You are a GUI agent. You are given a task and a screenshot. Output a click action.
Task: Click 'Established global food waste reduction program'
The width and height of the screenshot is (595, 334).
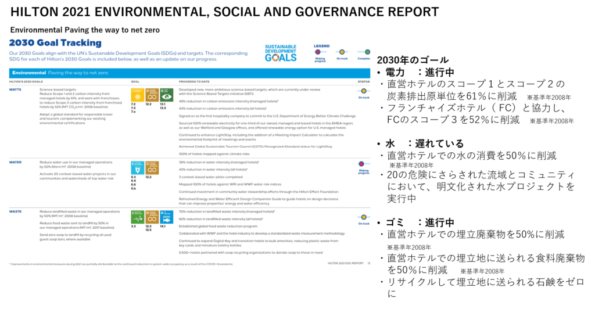tap(218, 226)
